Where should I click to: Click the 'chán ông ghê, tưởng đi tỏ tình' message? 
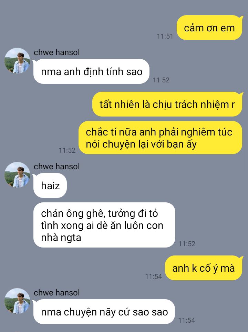pyautogui.click(x=104, y=225)
